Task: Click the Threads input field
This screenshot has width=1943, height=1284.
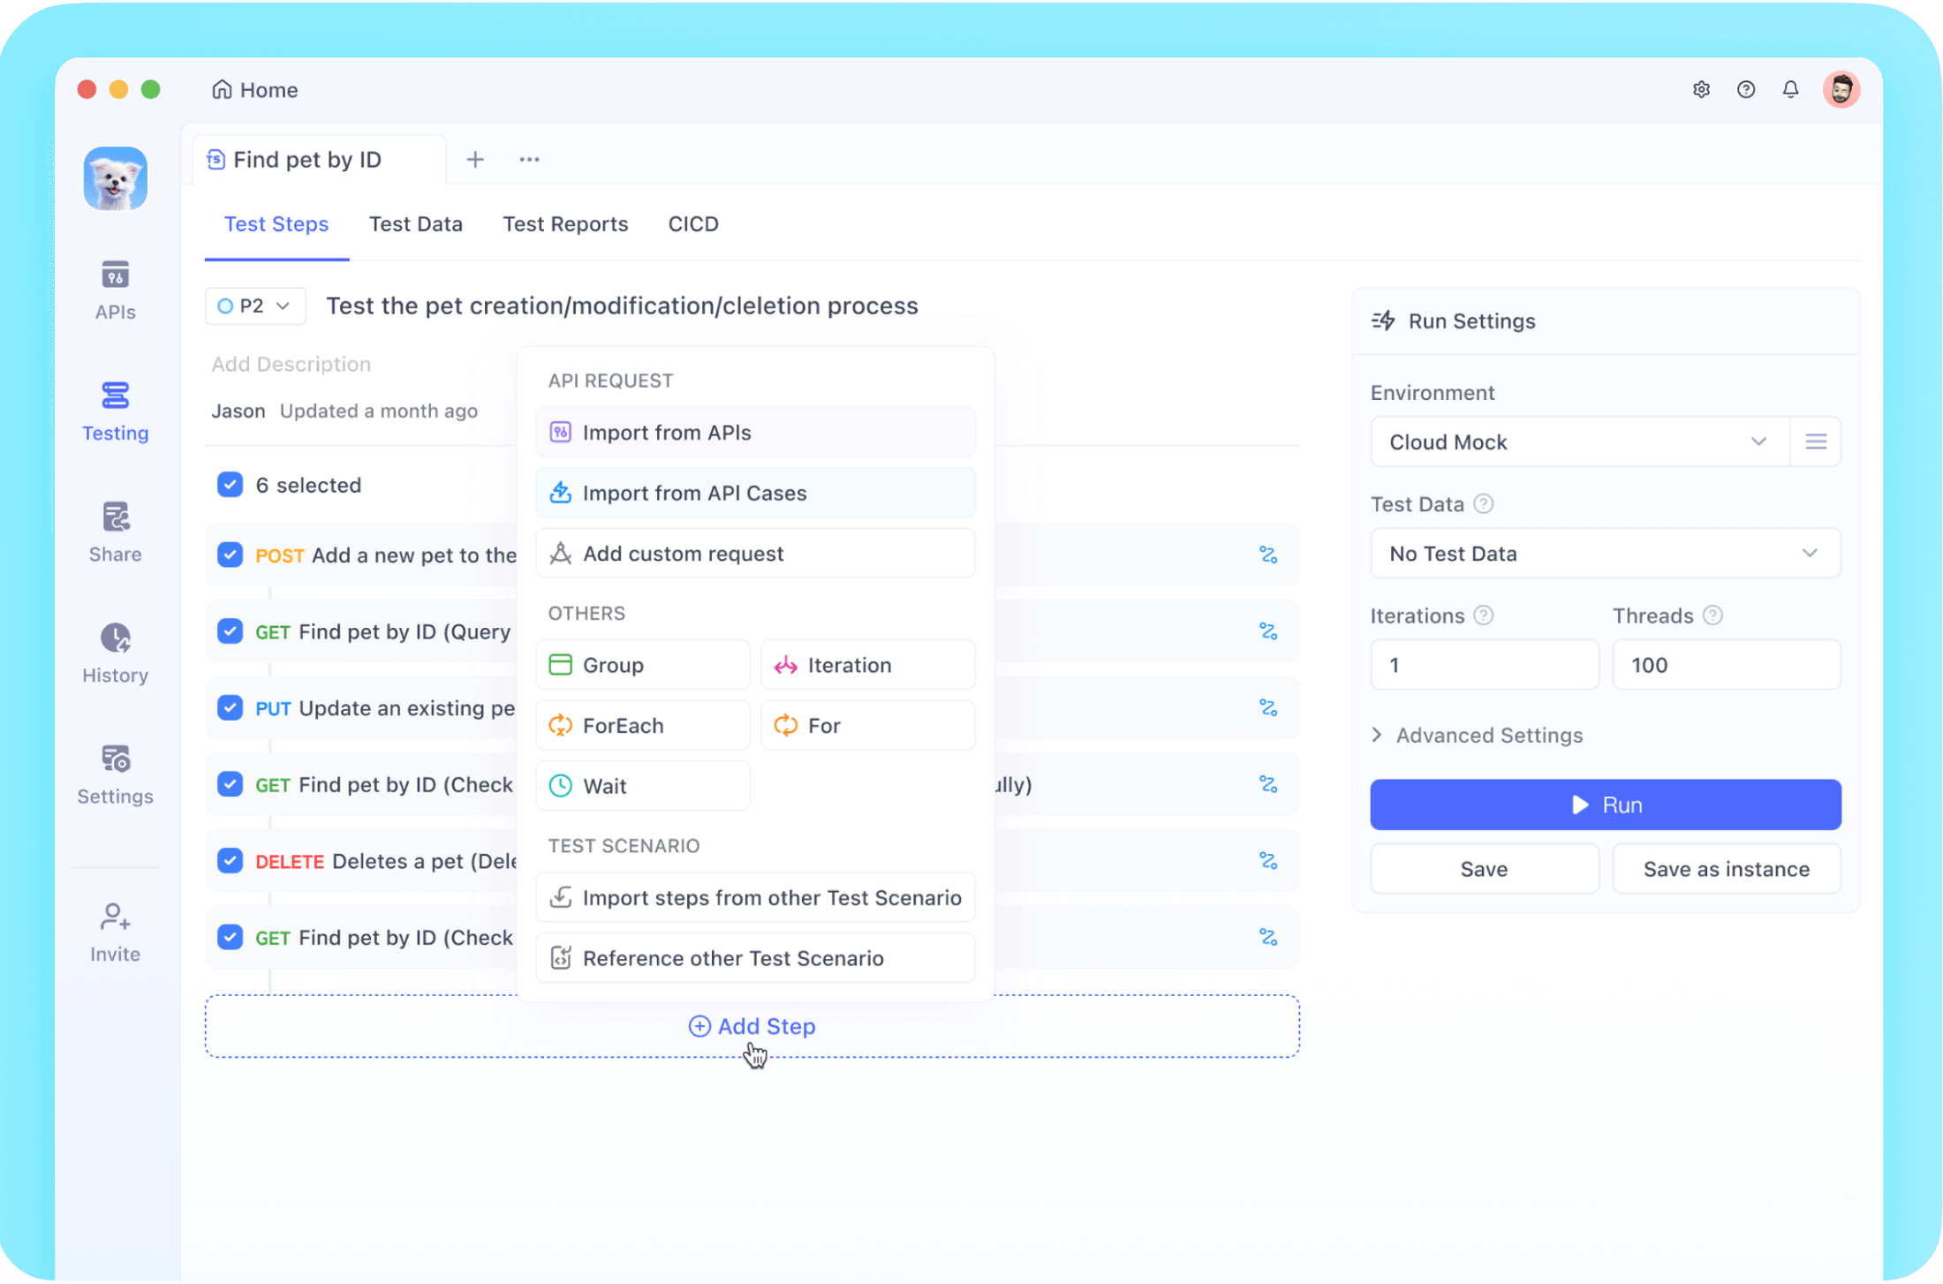Action: click(1725, 665)
